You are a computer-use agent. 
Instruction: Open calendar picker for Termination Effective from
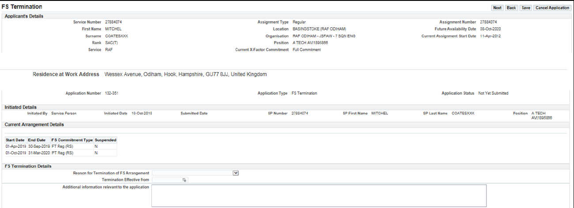[185, 180]
